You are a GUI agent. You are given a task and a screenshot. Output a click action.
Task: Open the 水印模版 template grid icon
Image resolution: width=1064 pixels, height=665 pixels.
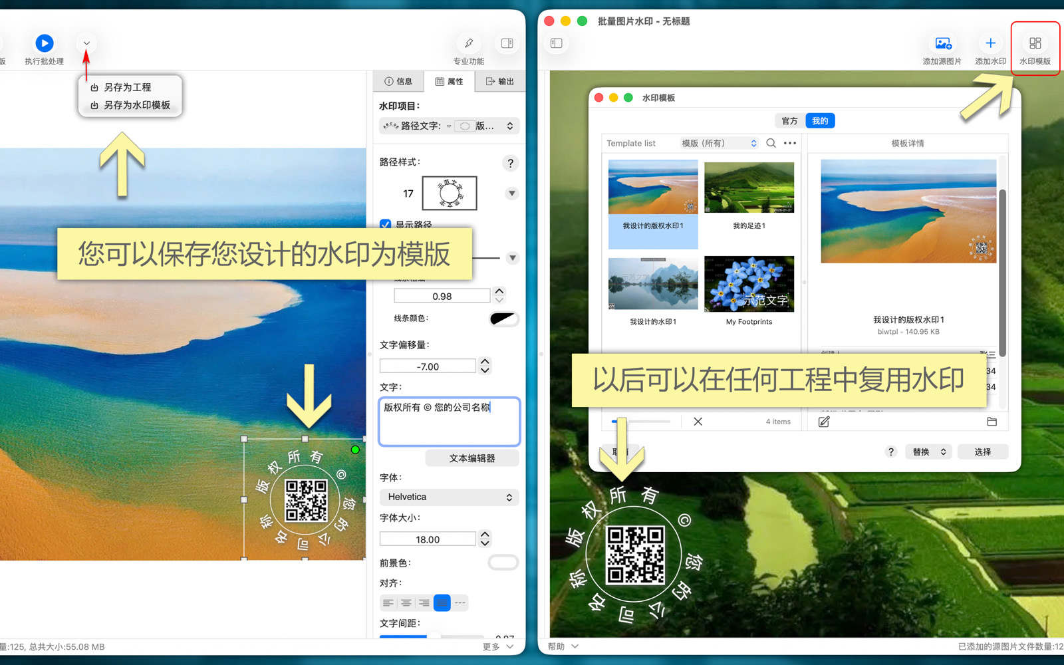click(x=1035, y=43)
